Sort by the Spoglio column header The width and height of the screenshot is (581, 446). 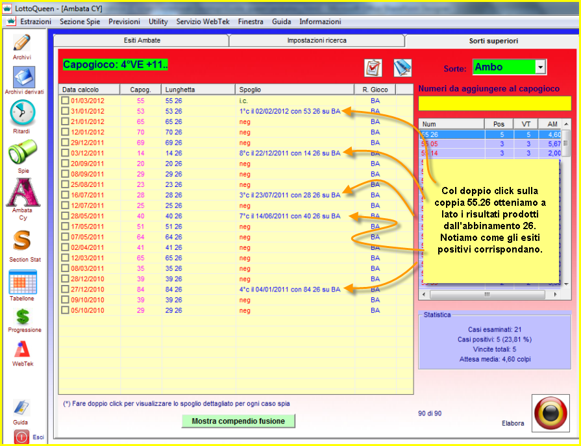295,90
